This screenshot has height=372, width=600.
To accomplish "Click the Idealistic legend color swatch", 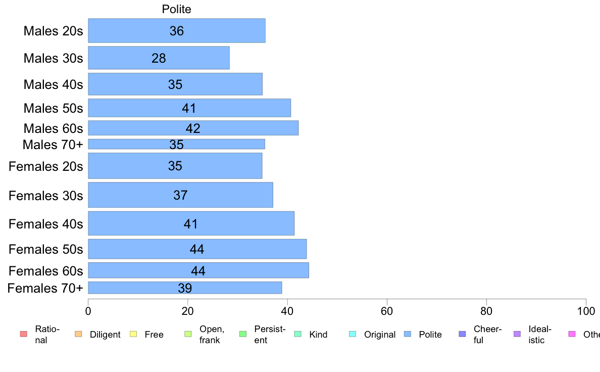I will (x=517, y=334).
